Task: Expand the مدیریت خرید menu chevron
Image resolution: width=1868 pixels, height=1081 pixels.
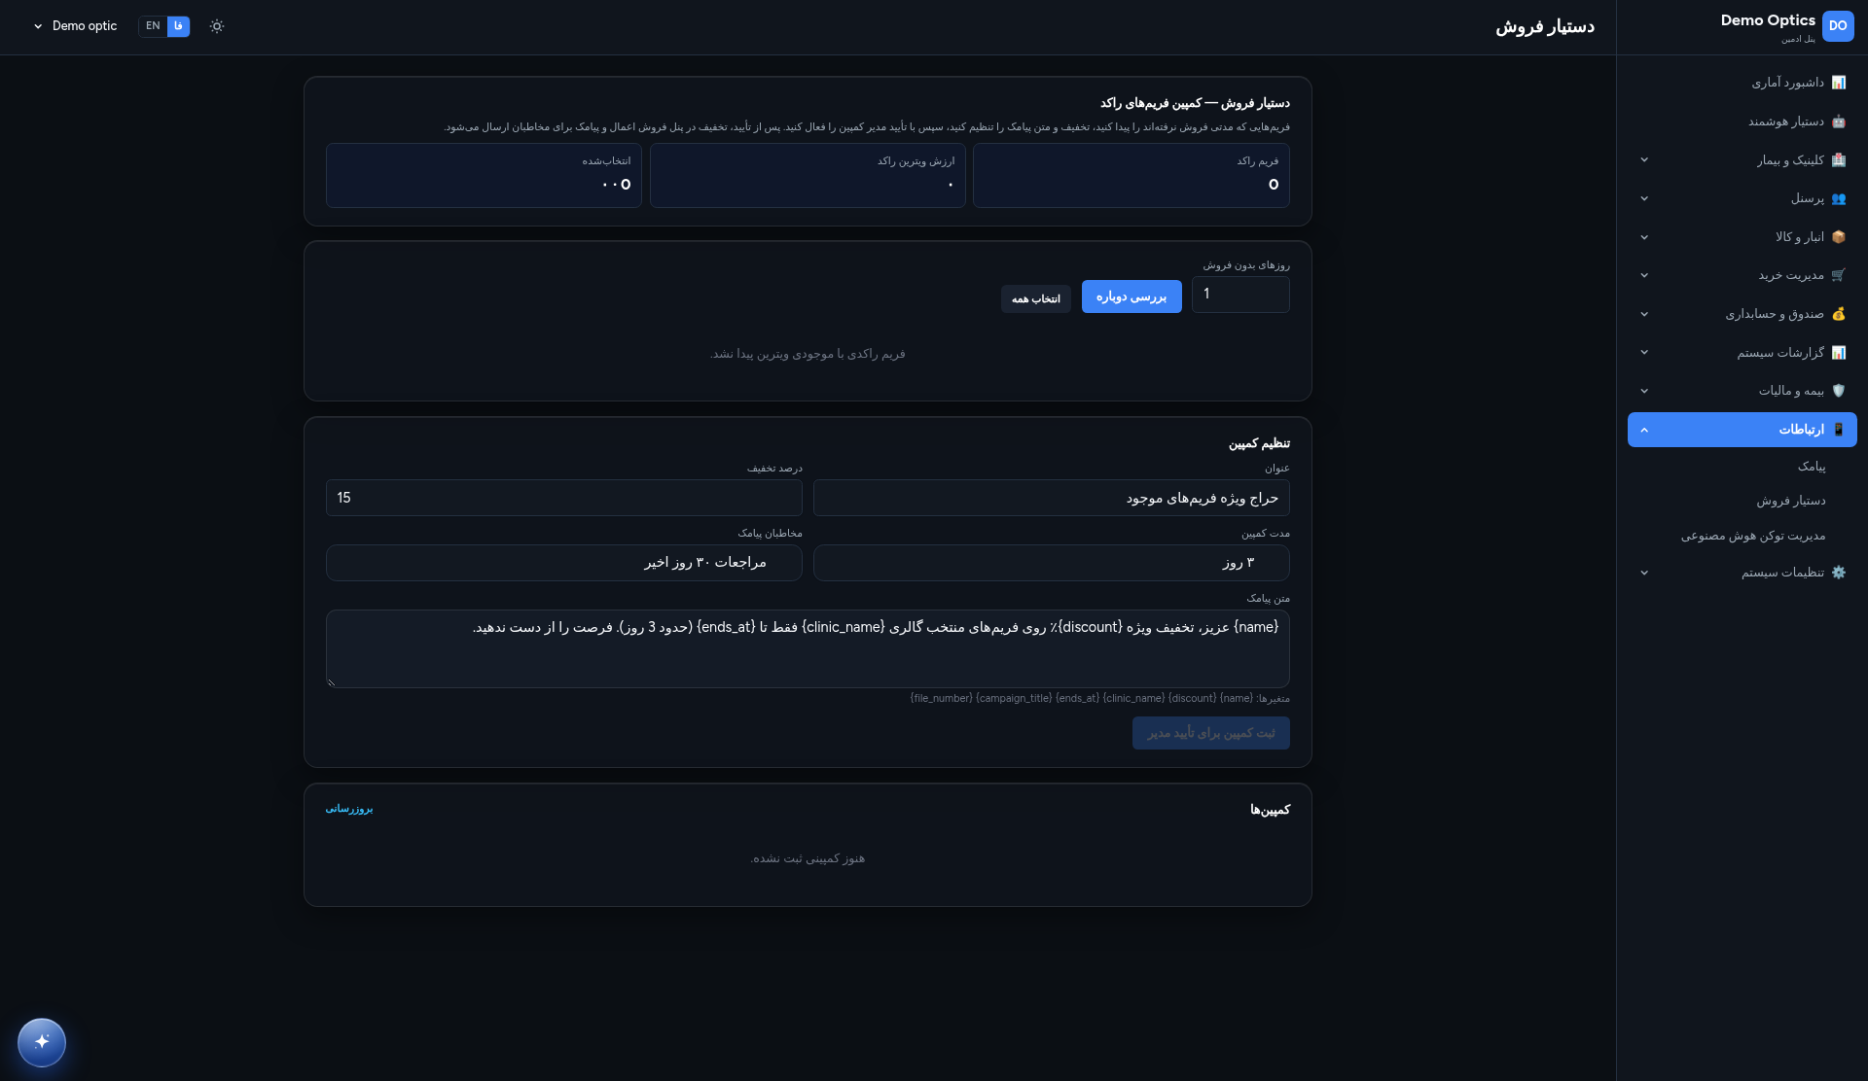Action: tap(1644, 275)
